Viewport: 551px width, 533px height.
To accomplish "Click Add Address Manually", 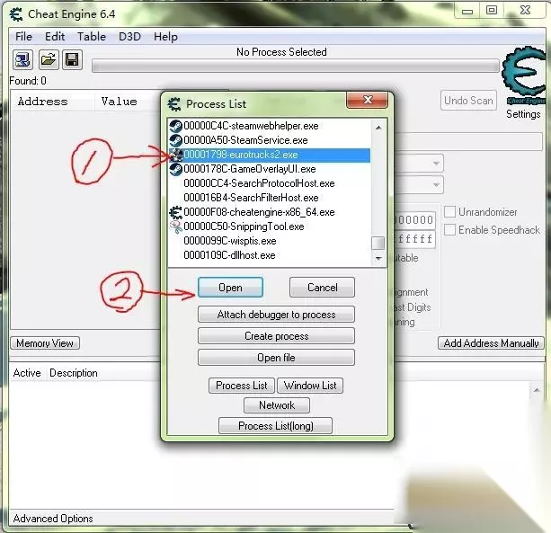I will [x=491, y=343].
